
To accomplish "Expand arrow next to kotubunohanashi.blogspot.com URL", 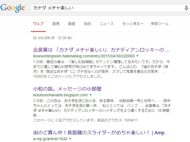I will [x=91, y=95].
